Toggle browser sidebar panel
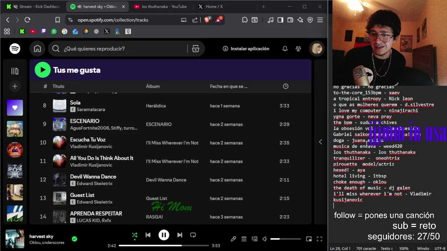The width and height of the screenshot is (447, 251). 280,20
